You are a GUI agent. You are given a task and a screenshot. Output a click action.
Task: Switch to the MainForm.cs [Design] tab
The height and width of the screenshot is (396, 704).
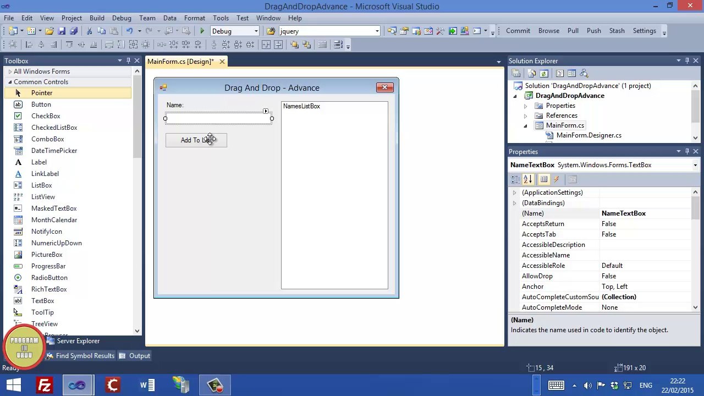tap(180, 62)
